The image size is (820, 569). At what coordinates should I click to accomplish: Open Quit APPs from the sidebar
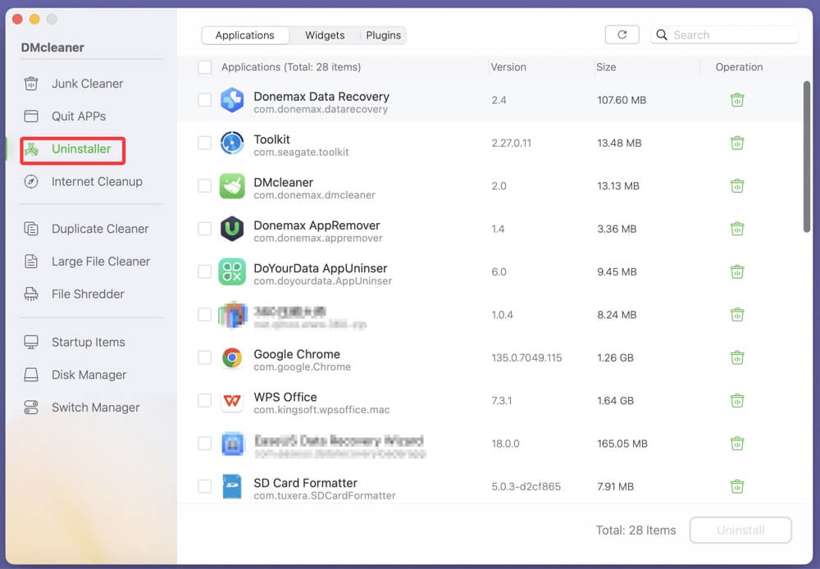(33, 116)
